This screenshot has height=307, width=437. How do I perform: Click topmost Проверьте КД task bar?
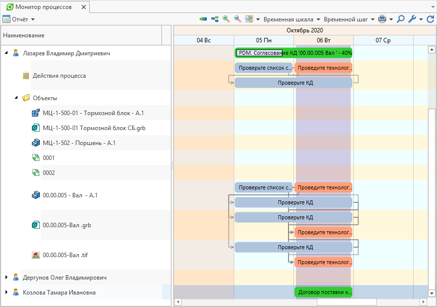tap(293, 83)
